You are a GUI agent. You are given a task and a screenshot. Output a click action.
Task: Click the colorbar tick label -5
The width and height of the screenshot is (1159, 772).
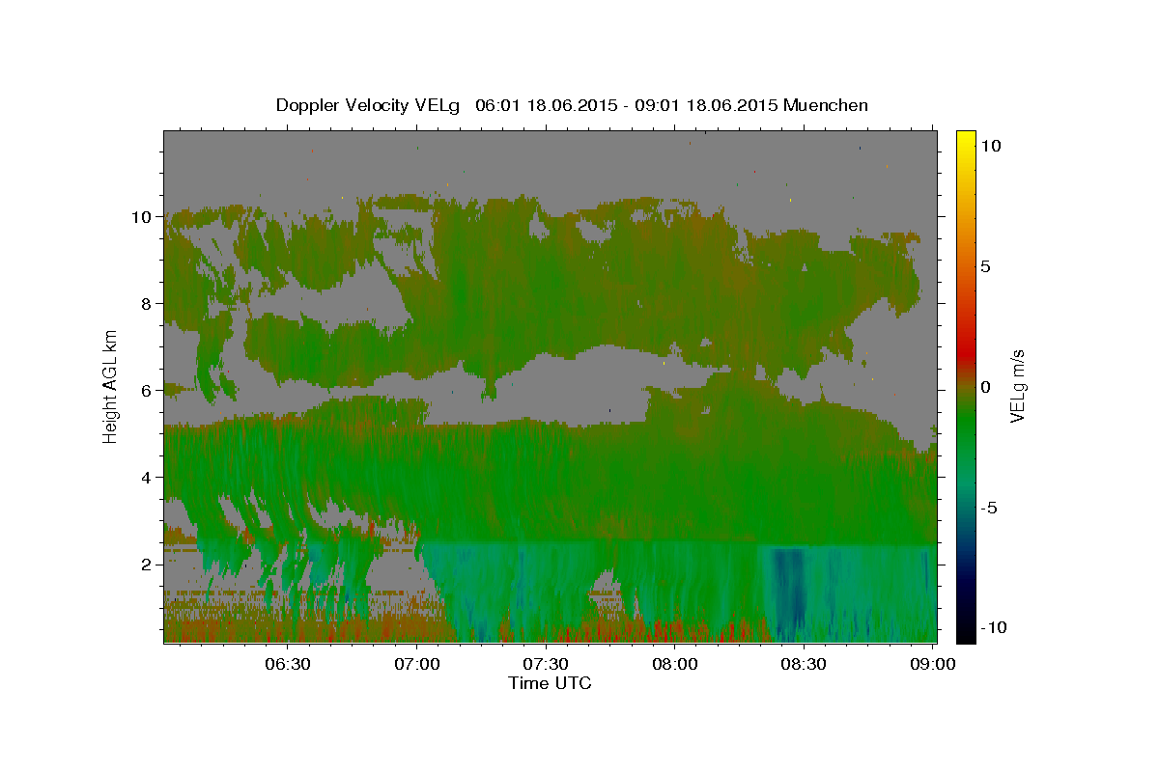coord(988,507)
